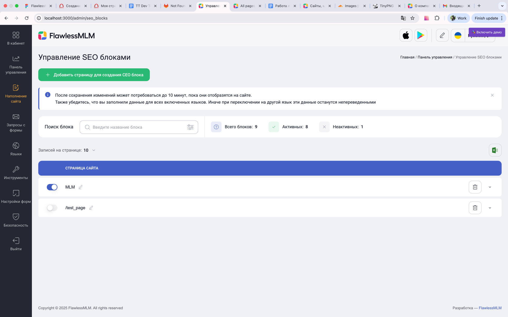Click Добавить страницу для создания СЕО блока
Image resolution: width=508 pixels, height=317 pixels.
point(94,75)
